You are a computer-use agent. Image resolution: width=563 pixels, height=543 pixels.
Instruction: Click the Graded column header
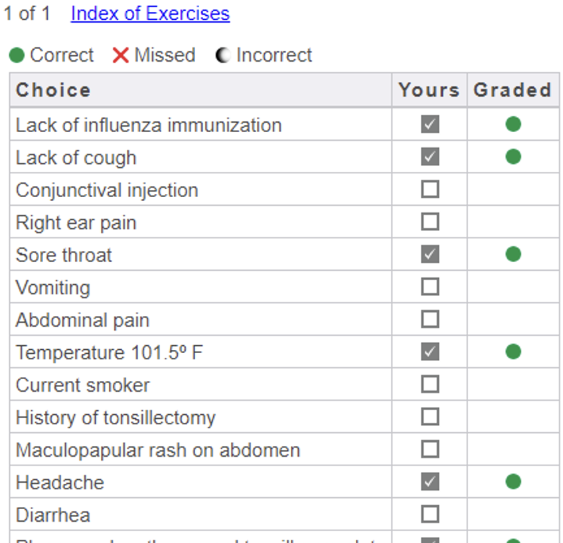coord(513,90)
